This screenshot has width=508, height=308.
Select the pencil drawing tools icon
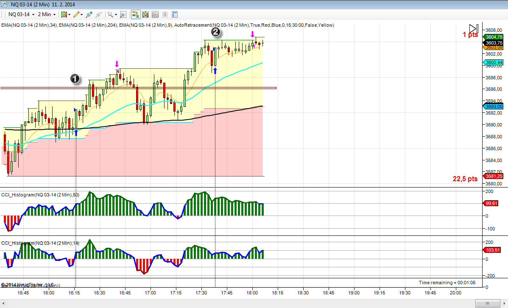76,14
